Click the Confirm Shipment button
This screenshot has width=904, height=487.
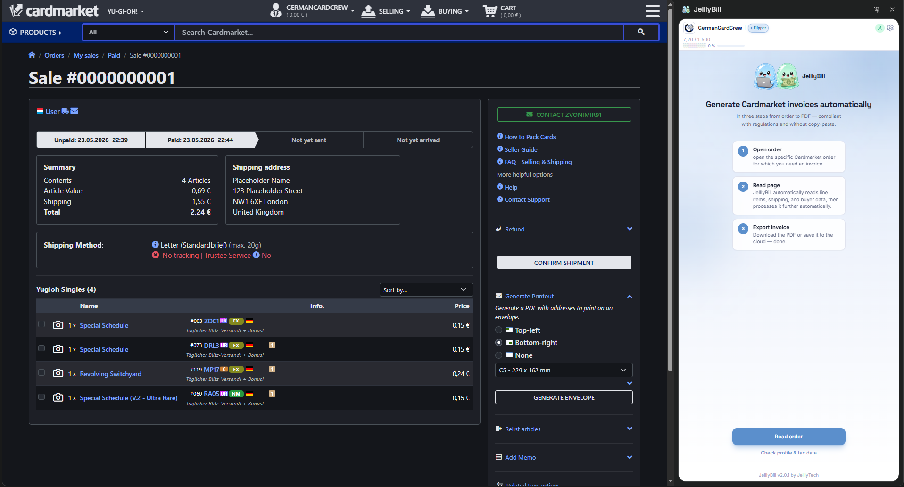[x=564, y=263]
